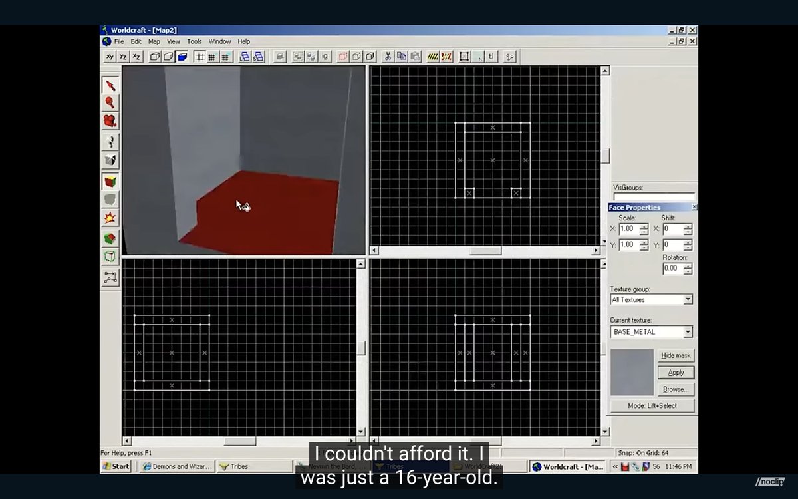Group selected objects icon

pos(298,57)
